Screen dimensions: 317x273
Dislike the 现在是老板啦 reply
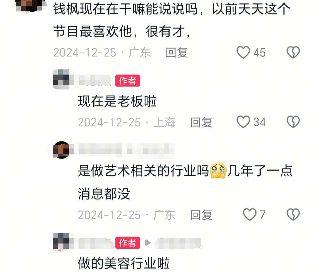pos(293,122)
